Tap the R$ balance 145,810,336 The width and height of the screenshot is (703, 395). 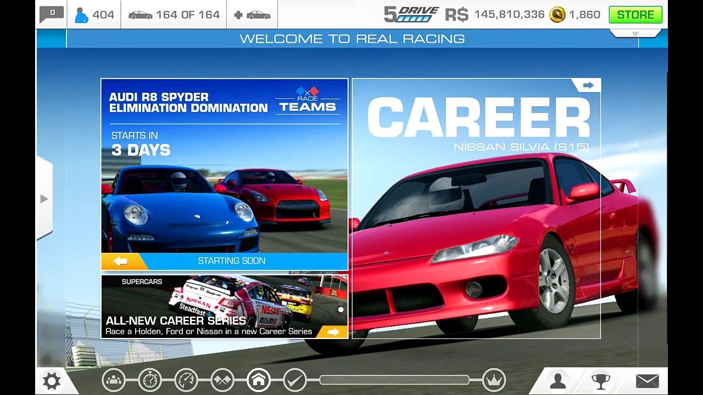tap(494, 15)
